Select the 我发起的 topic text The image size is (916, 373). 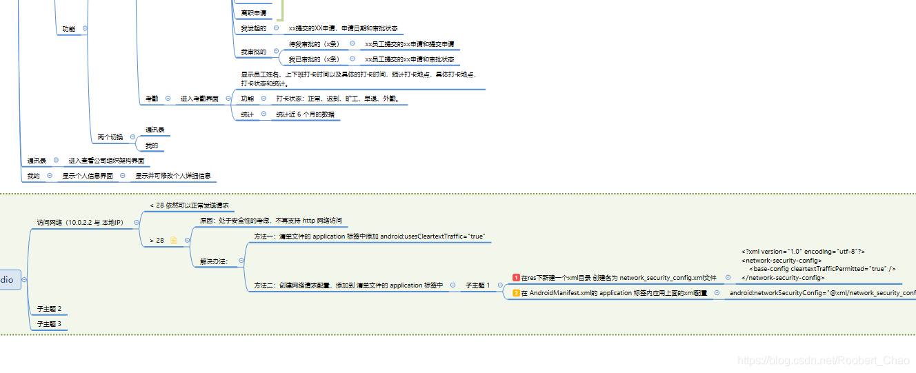point(254,28)
